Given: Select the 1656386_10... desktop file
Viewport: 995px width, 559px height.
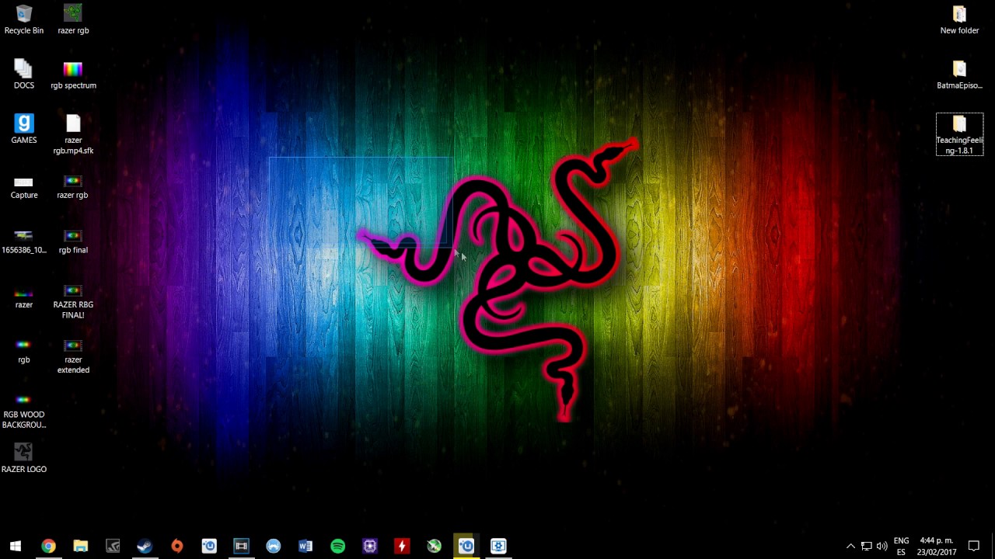Looking at the screenshot, I should (24, 241).
